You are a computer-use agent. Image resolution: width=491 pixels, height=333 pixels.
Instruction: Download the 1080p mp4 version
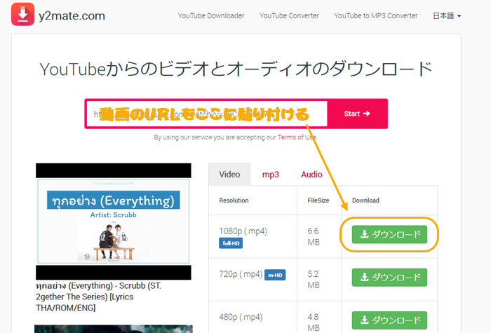coord(389,233)
